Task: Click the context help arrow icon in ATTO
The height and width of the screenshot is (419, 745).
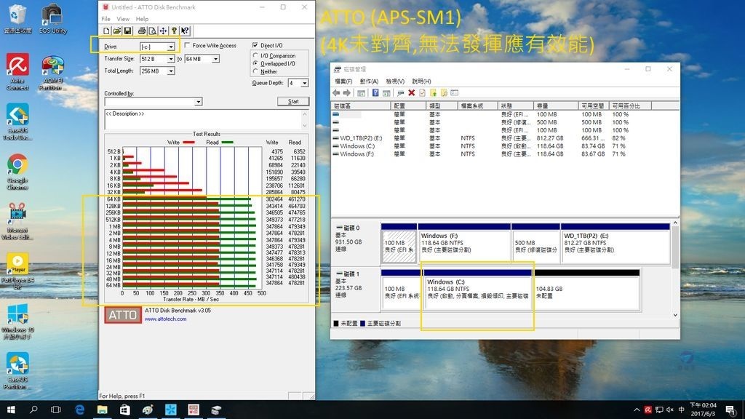Action: click(185, 31)
